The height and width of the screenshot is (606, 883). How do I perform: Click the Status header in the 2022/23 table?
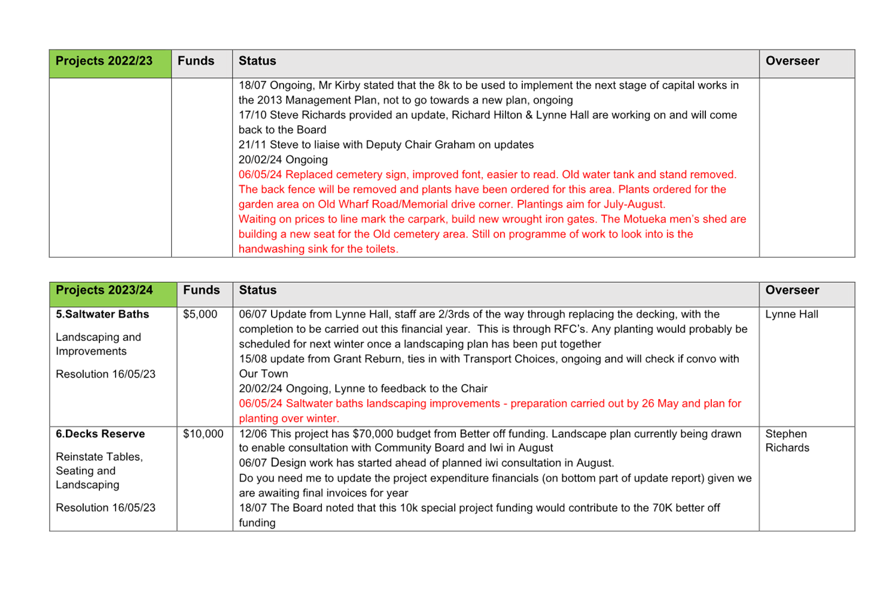tap(496, 63)
